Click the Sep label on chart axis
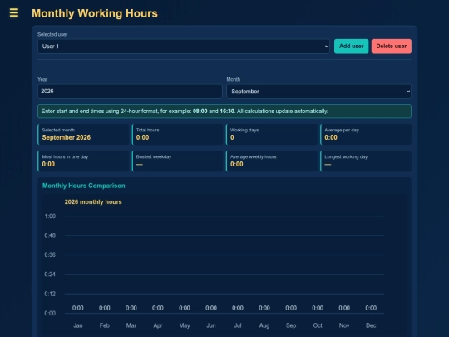449x337 pixels. [291, 325]
